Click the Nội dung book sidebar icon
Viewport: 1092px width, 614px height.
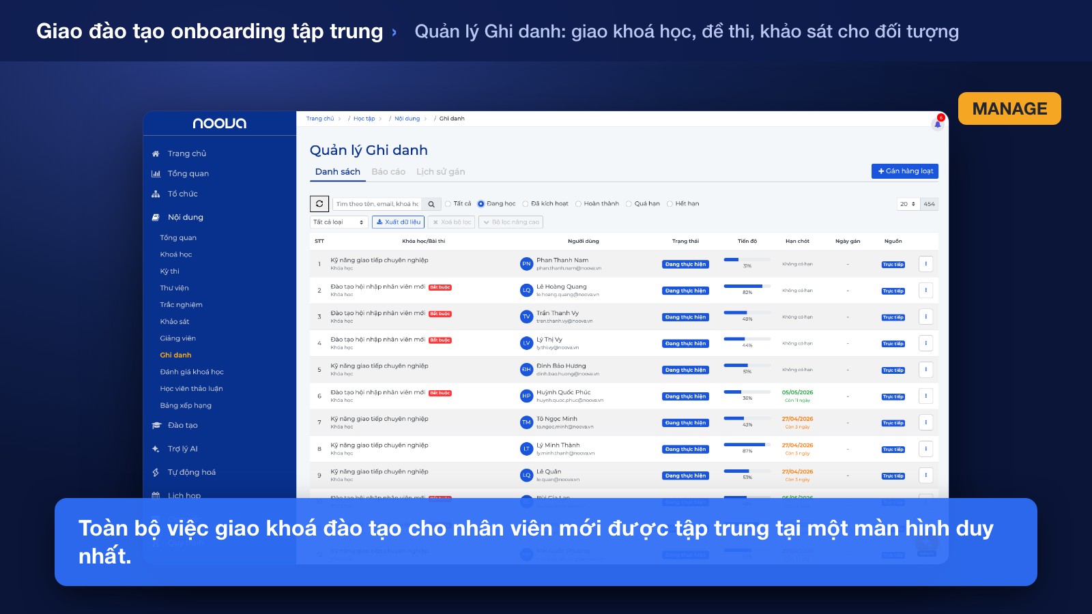(156, 217)
